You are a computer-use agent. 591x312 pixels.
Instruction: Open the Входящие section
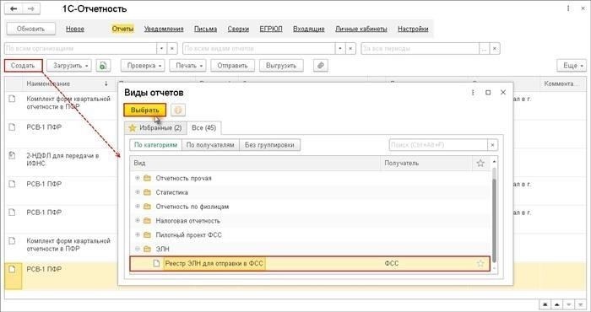coord(309,29)
